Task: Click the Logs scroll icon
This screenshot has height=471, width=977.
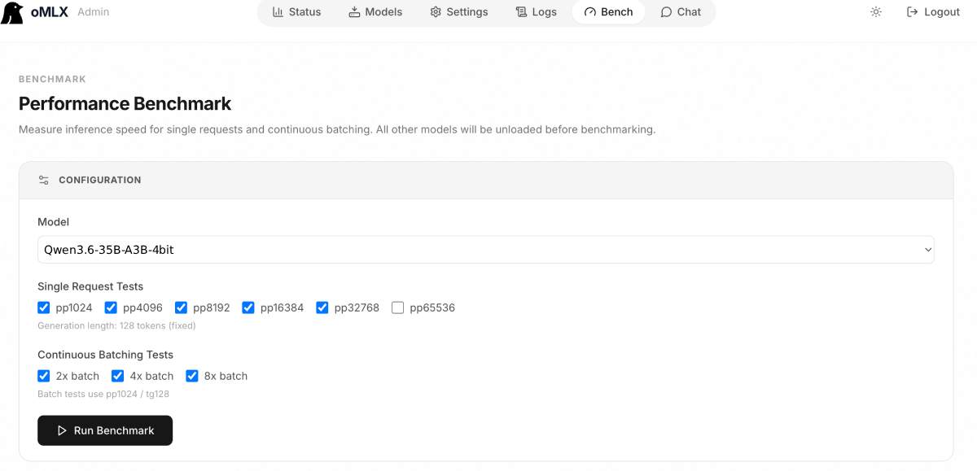Action: pos(521,12)
